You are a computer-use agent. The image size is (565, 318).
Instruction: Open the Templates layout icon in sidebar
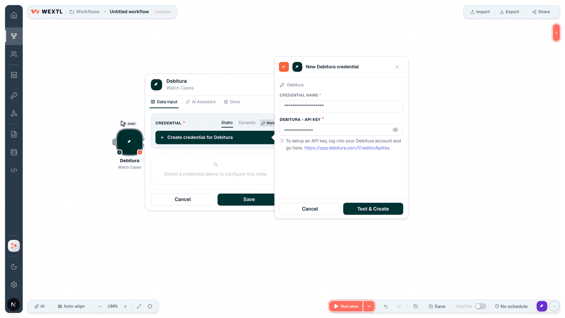coord(14,75)
